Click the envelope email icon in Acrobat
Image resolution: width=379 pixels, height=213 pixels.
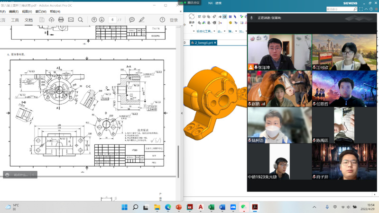[x=71, y=20]
